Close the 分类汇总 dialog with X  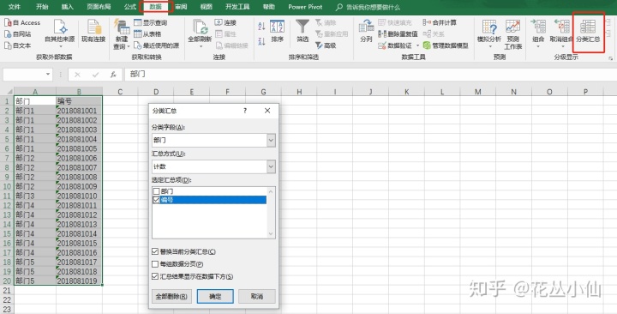click(x=267, y=111)
